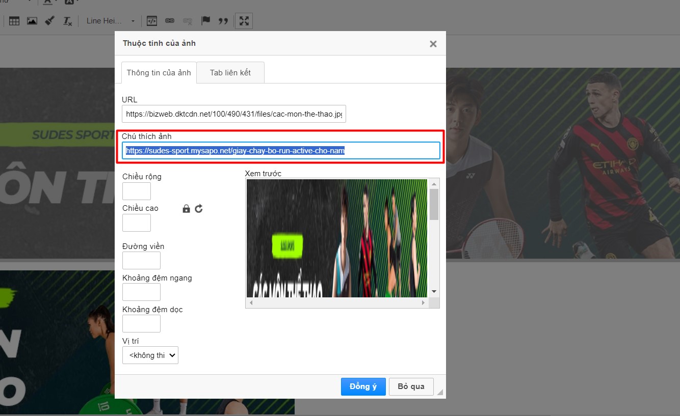This screenshot has height=416, width=680.
Task: Click the Khoảng đệm ngang label
Action: (157, 278)
